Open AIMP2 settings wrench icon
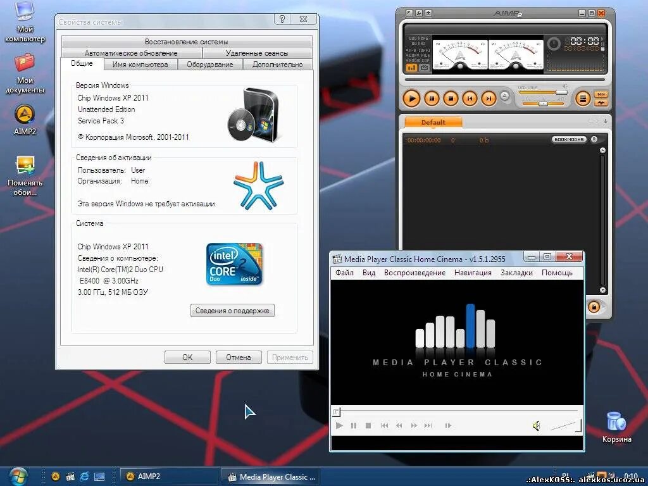648x486 pixels. pos(419,13)
